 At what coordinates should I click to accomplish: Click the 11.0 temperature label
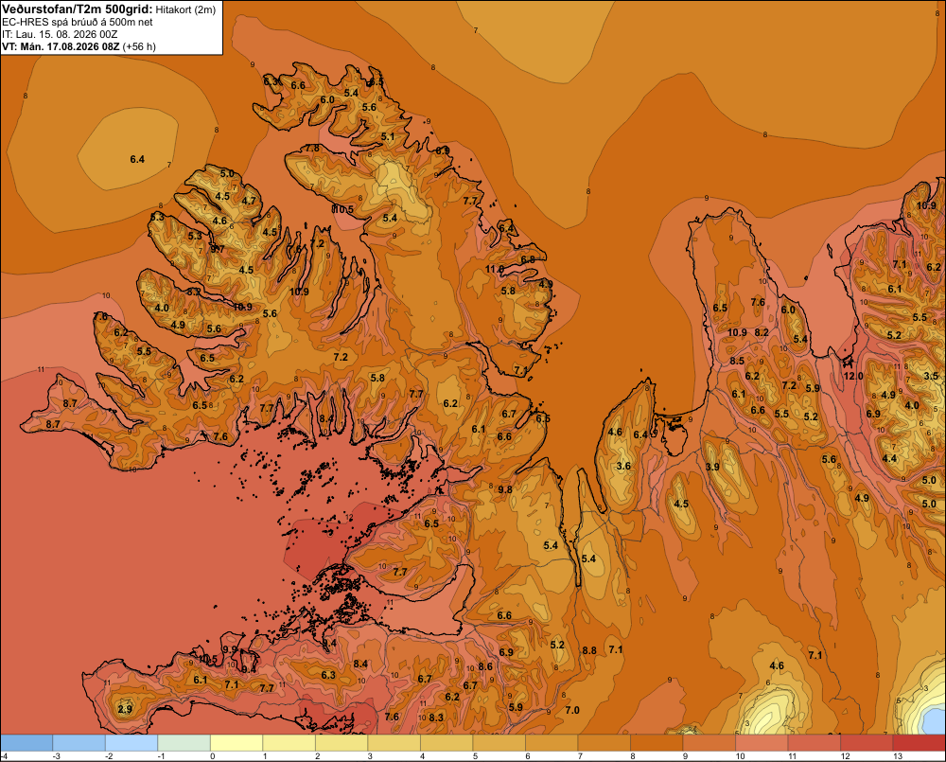click(495, 269)
